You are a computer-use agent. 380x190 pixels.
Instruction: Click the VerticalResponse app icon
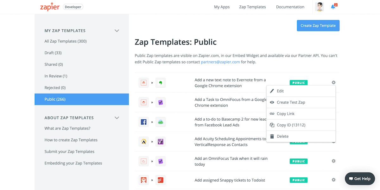161,141
